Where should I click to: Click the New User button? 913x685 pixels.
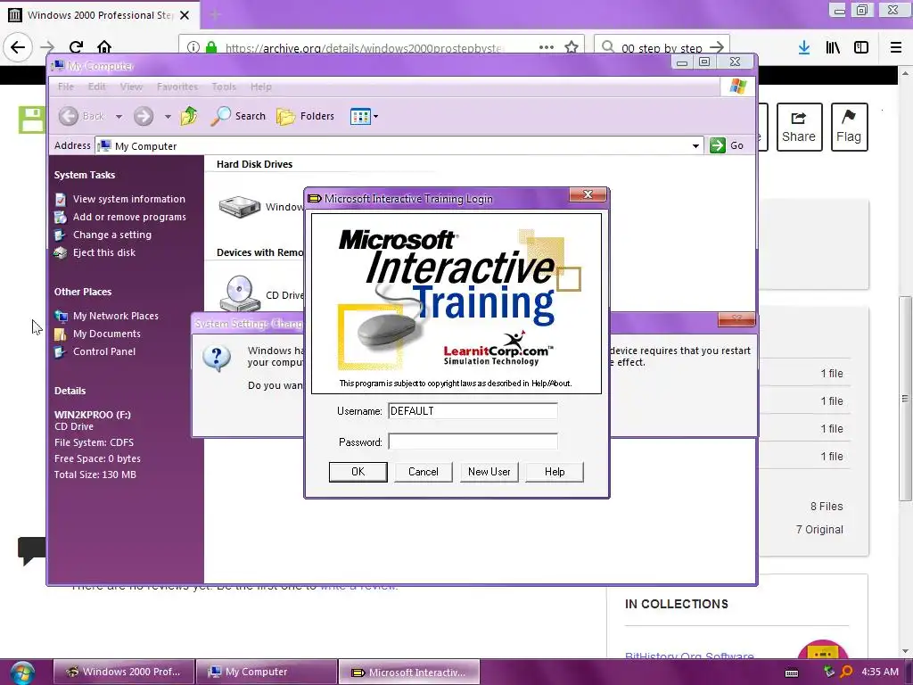[489, 472]
